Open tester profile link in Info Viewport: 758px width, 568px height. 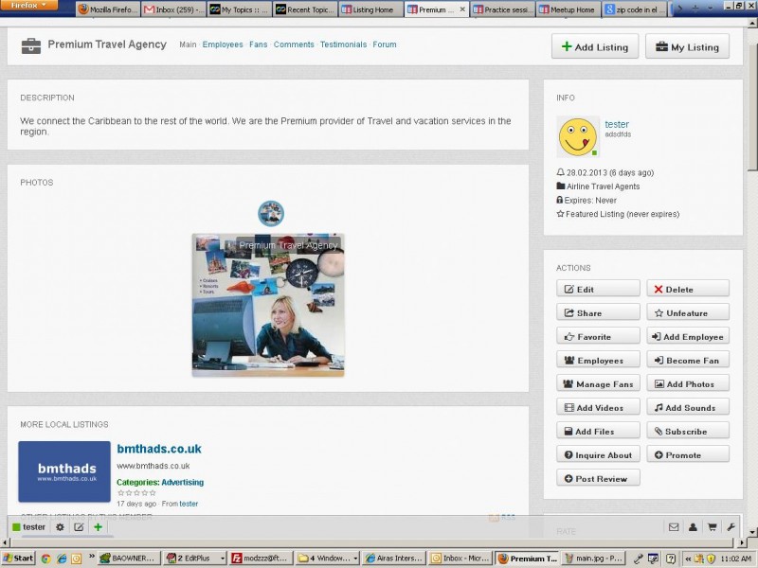pos(617,124)
